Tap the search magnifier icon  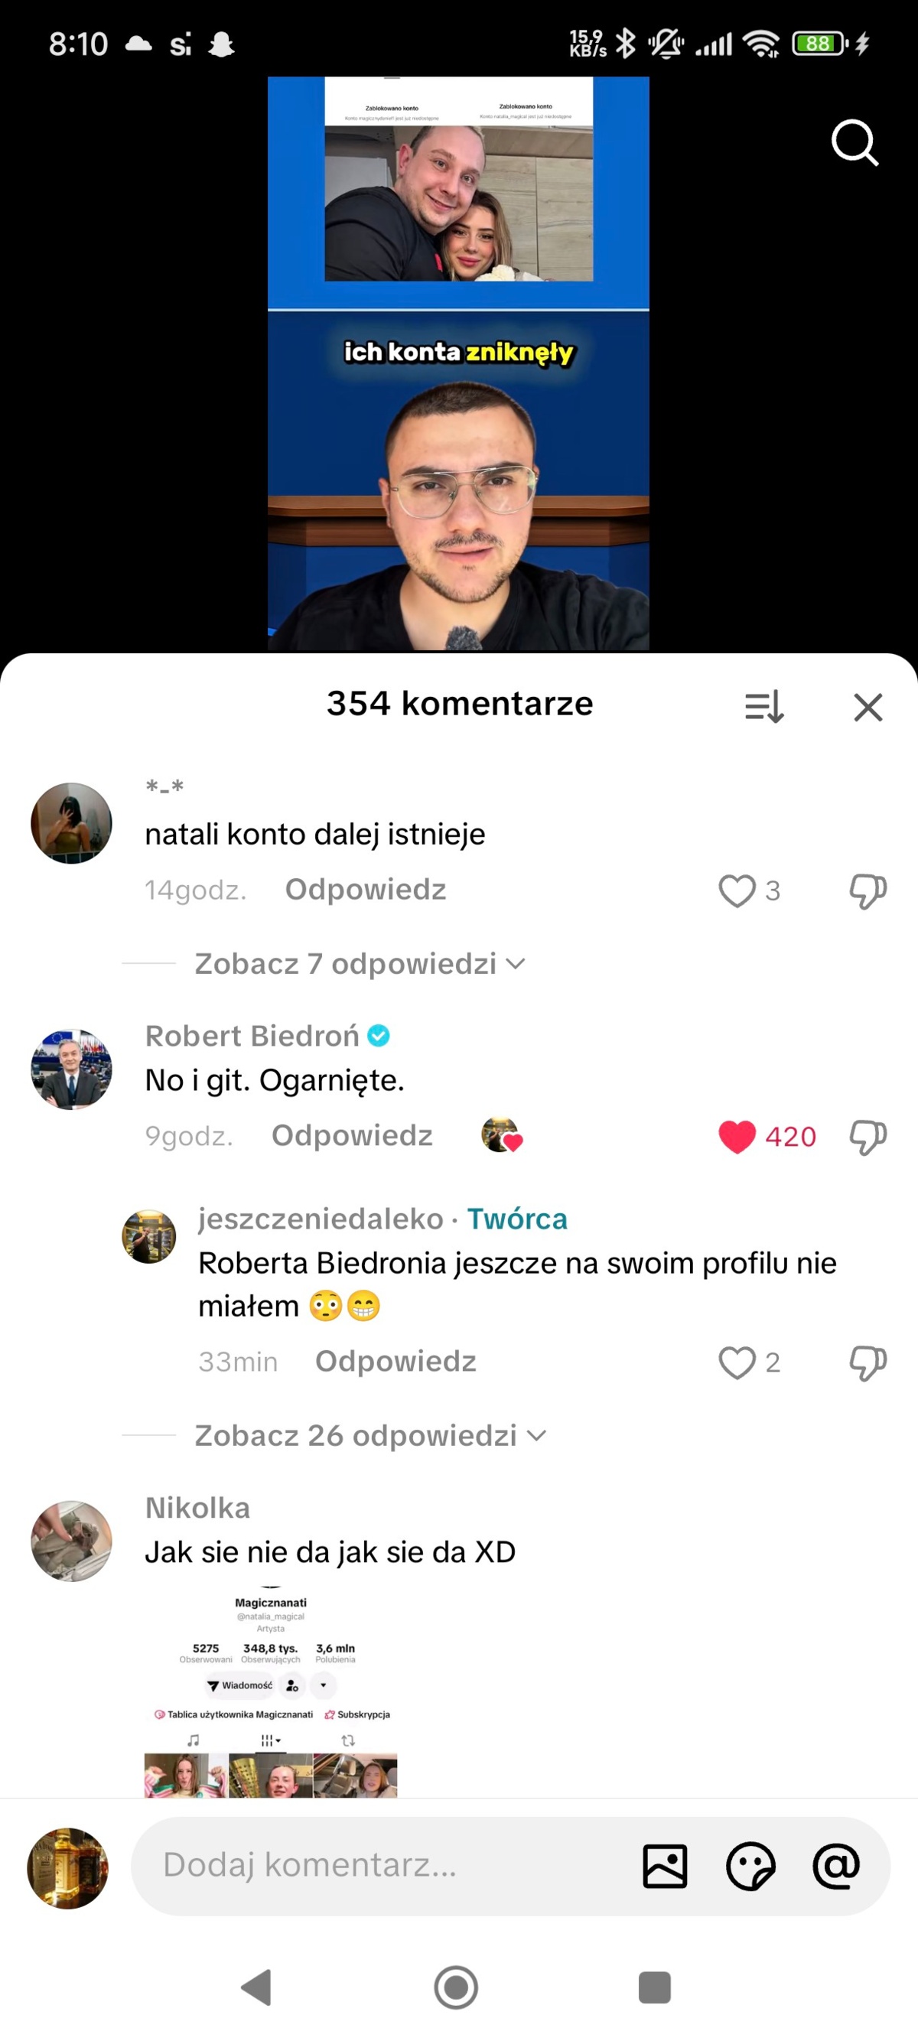coord(855,142)
